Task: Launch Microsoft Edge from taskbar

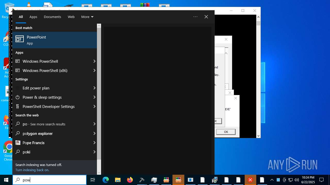Action: (106, 180)
